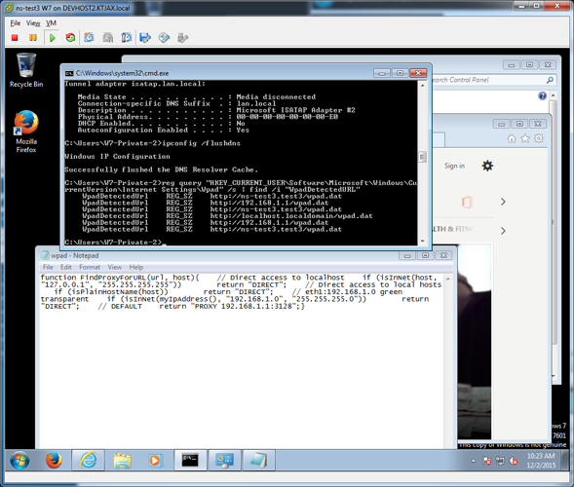The width and height of the screenshot is (574, 487).
Task: Open Notepad's Edit menu
Action: tap(66, 267)
